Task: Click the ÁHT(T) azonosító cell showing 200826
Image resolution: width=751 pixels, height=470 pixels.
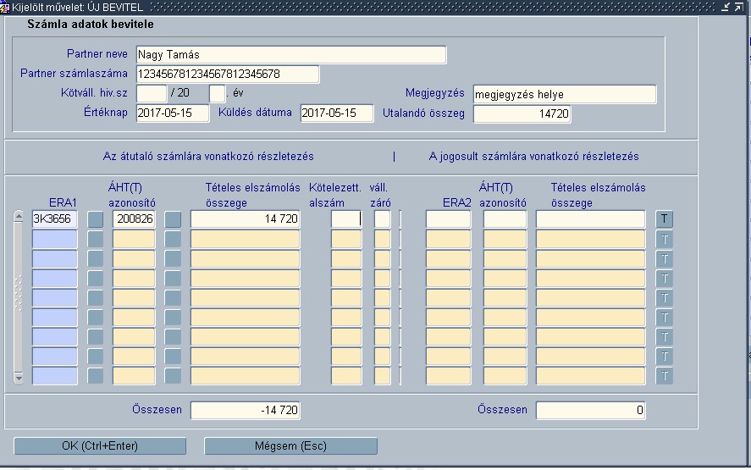Action: click(x=134, y=219)
